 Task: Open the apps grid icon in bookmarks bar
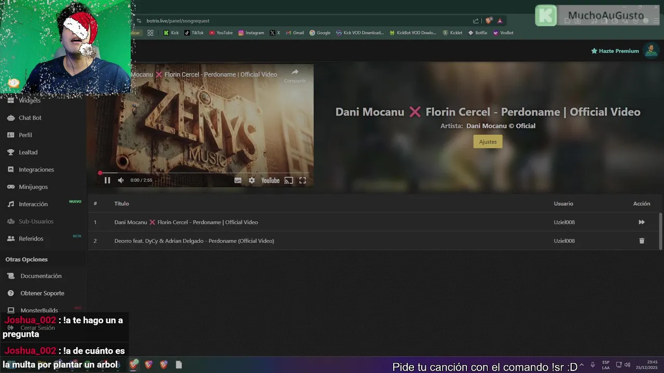pos(150,33)
